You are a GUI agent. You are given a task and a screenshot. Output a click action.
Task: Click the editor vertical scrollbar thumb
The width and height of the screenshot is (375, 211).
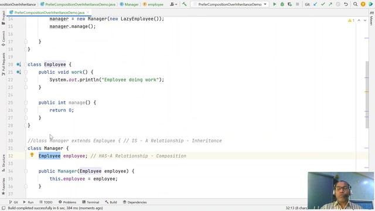[367, 94]
